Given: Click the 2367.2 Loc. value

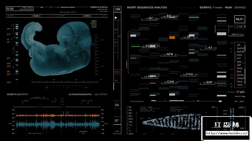Looking at the screenshot, I should (x=237, y=34).
